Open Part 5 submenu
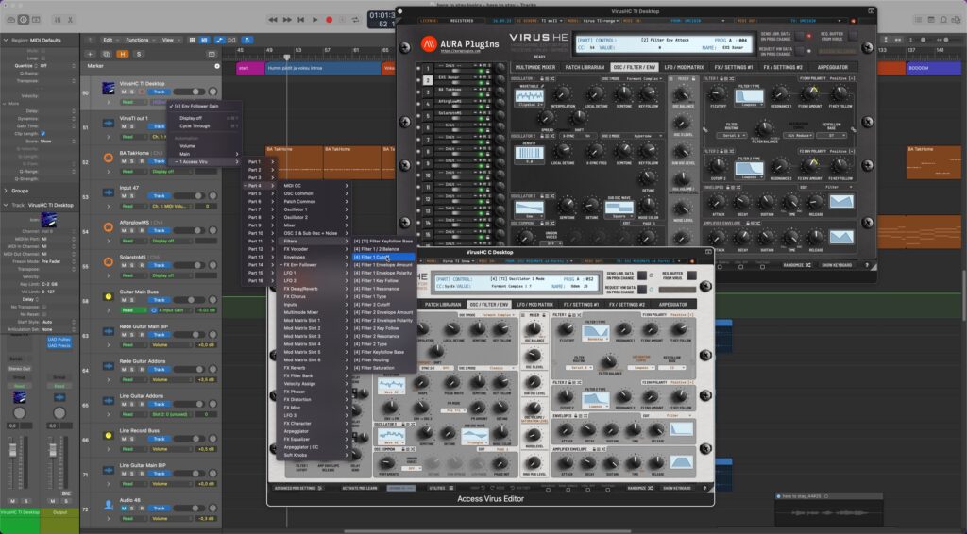967x534 pixels. (x=259, y=193)
